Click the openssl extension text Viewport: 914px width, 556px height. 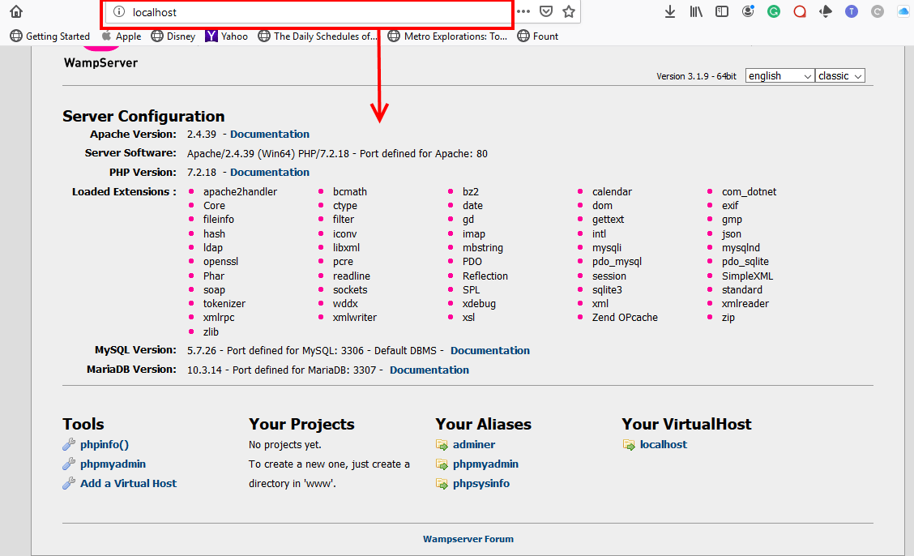[x=220, y=262]
